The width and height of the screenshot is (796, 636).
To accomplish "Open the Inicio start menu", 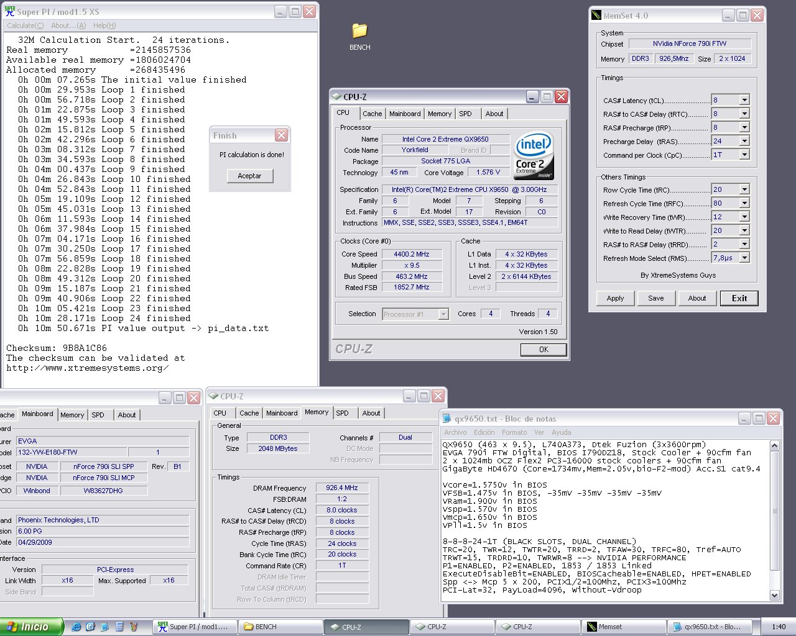I will [x=32, y=627].
